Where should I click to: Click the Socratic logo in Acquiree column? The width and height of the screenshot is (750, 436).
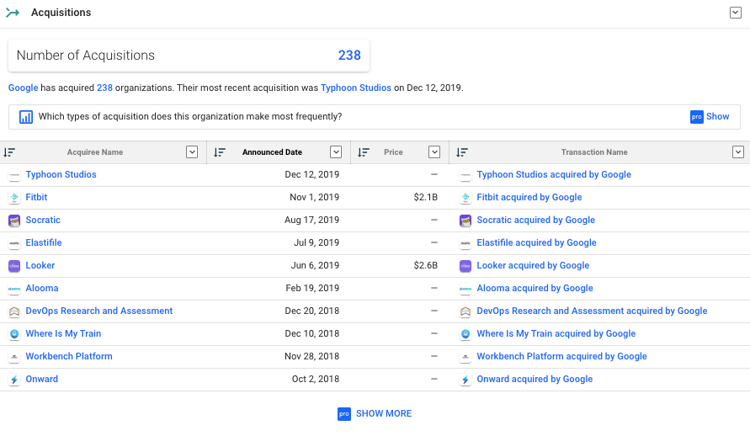(x=14, y=221)
